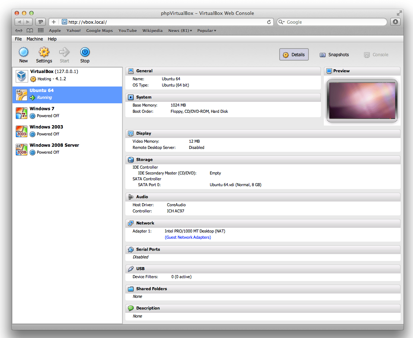This screenshot has height=338, width=413.
Task: Open the Settings gear icon in toolbar
Action: click(x=44, y=52)
